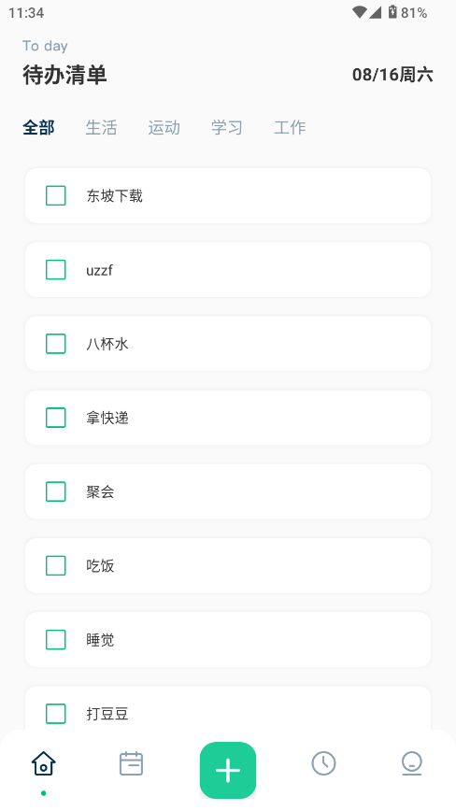
Task: Toggle the 吃饭 checkbox
Action: [56, 565]
